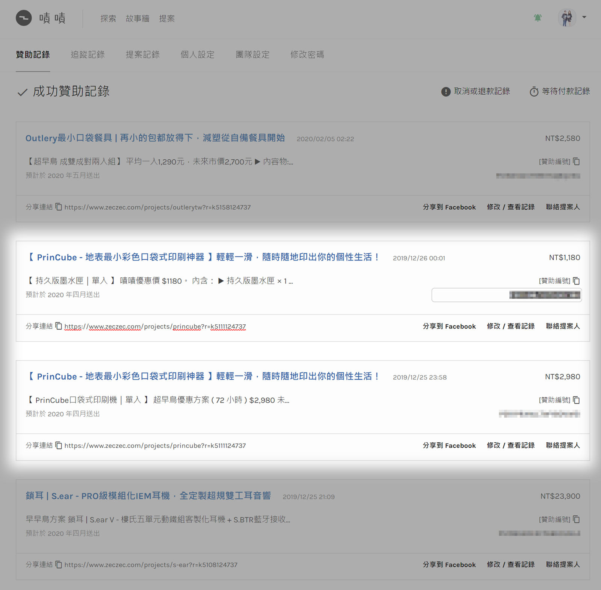
Task: View 等待付款記錄 pending payments
Action: (x=560, y=91)
